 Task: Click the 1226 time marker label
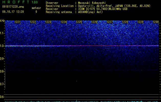click(x=94, y=22)
